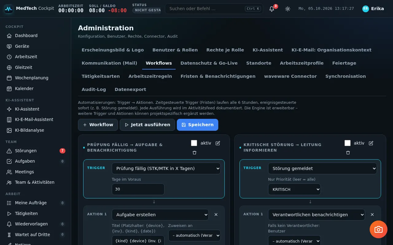Image resolution: width=393 pixels, height=245 pixels.
Task: Toggle the light/dark theme sun icon
Action: click(288, 9)
